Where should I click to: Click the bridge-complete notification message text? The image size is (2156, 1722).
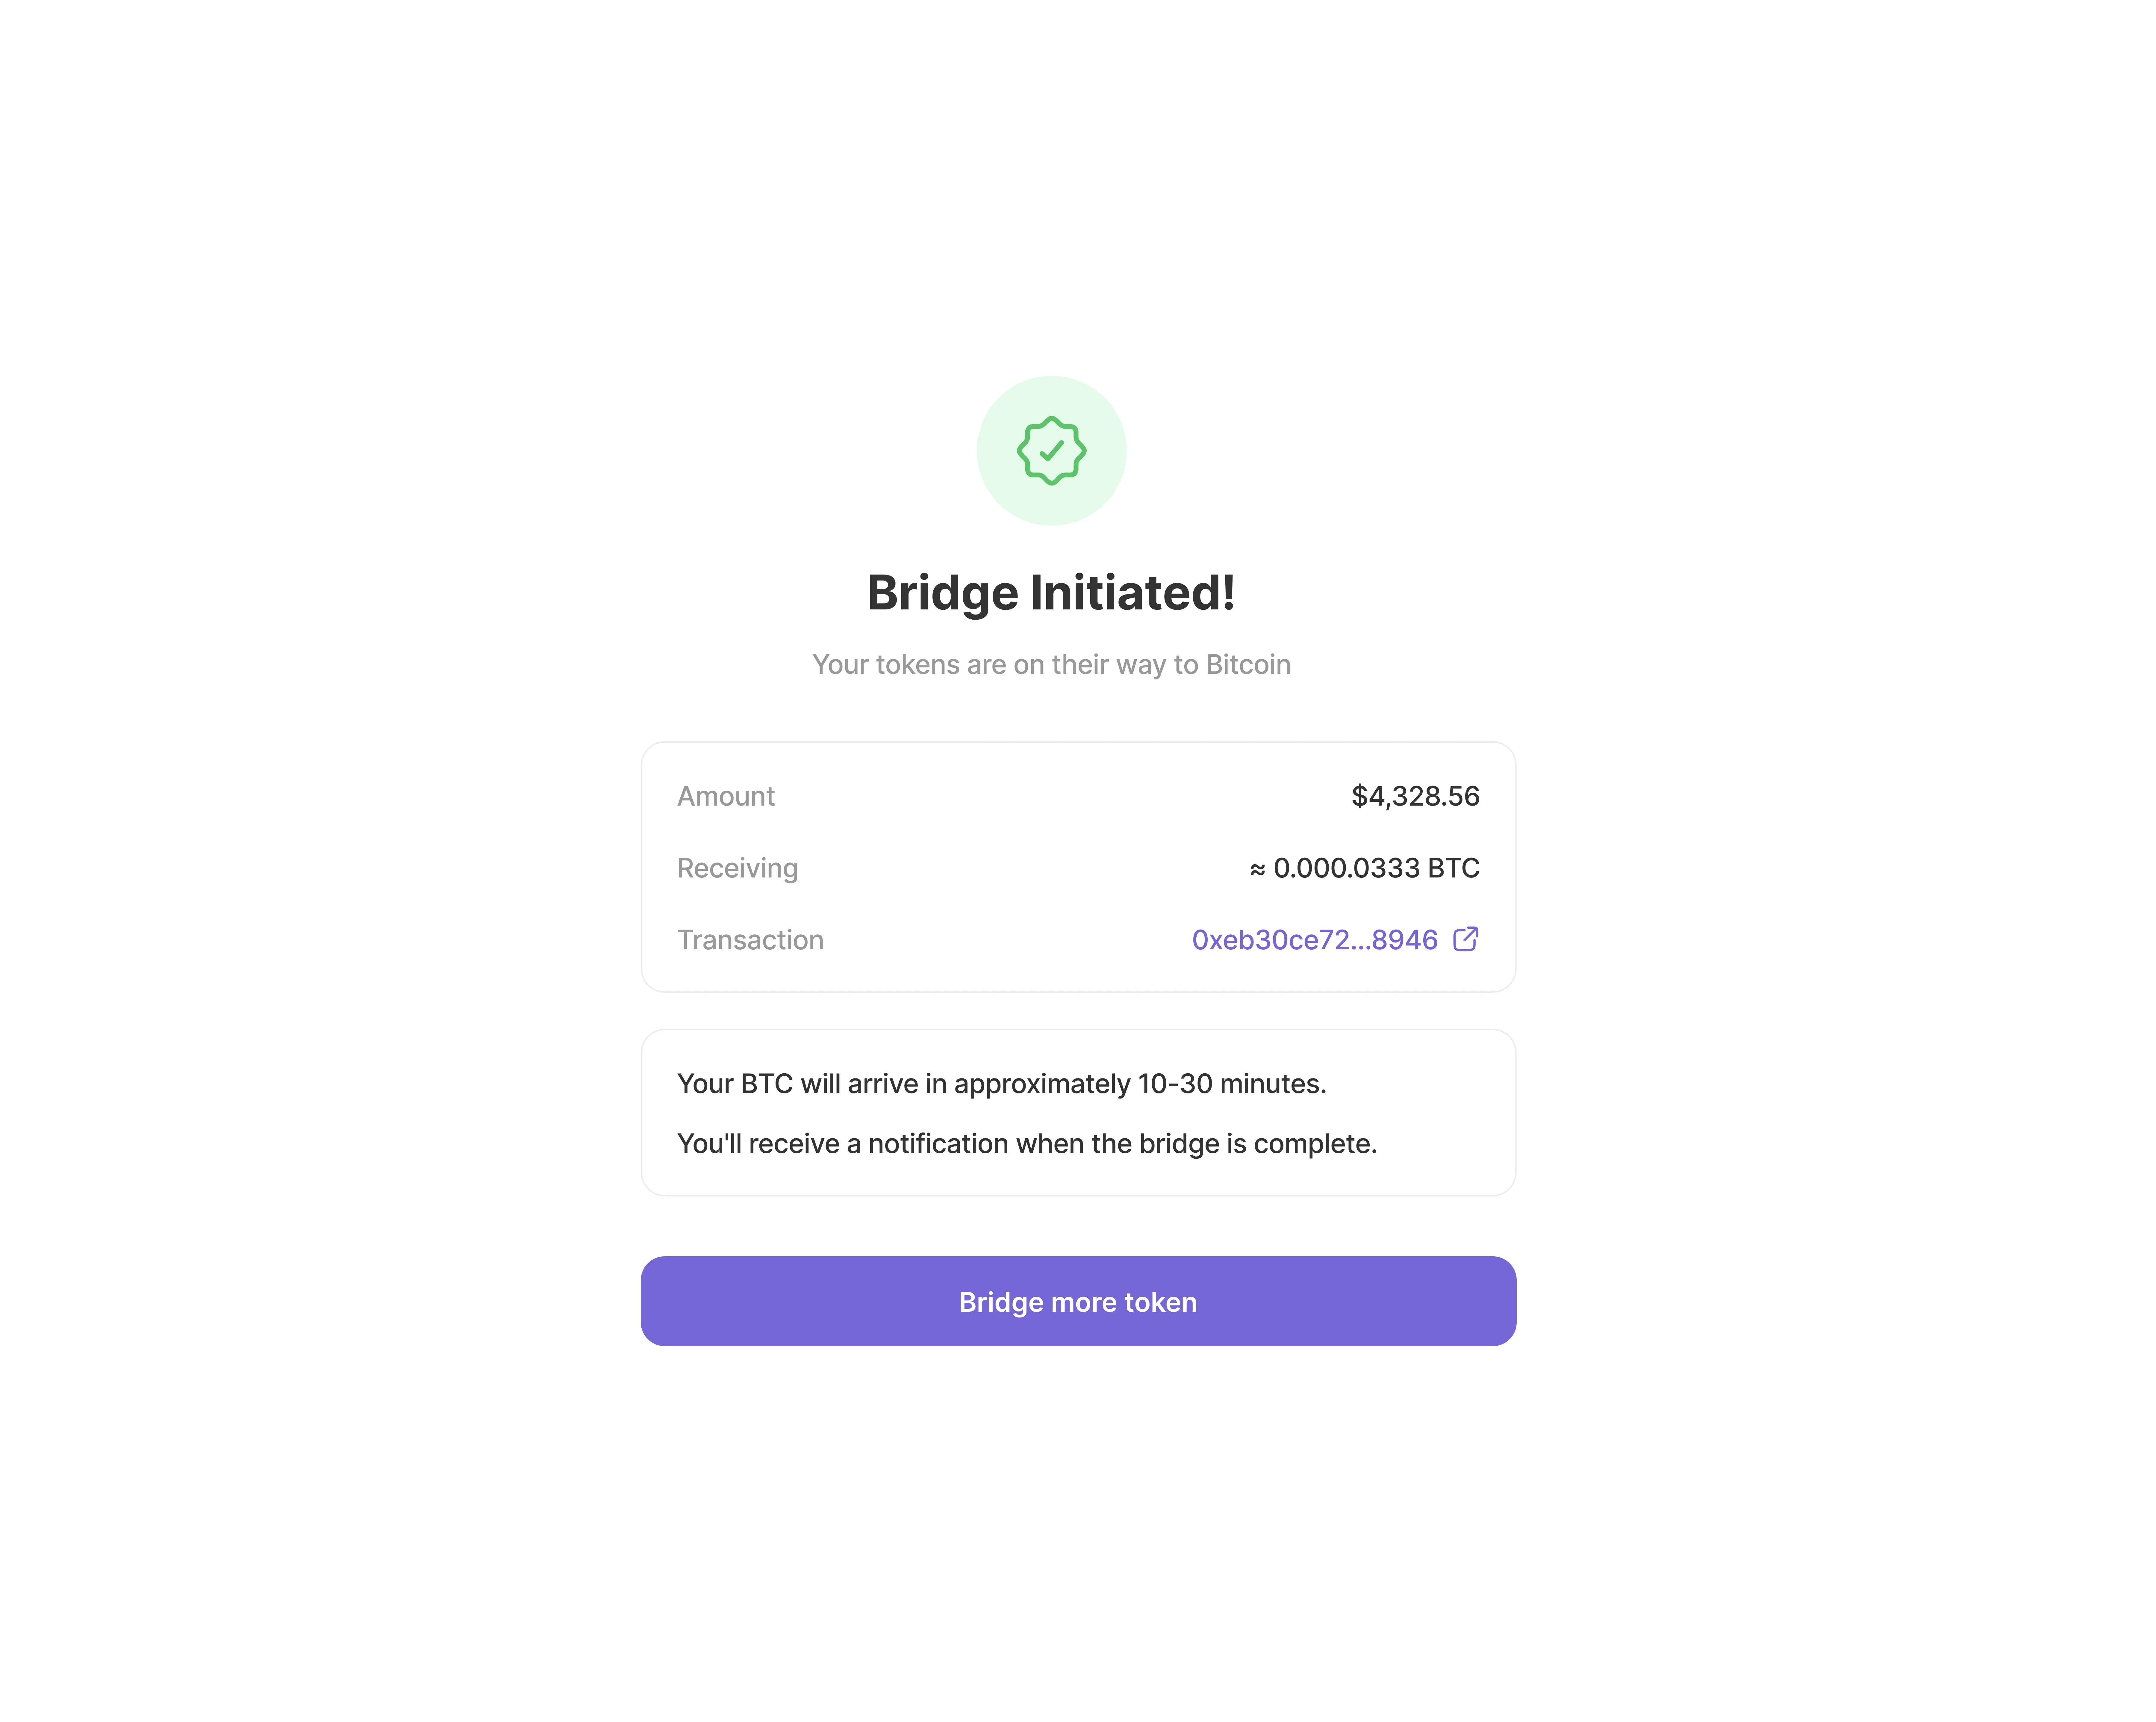[1027, 1144]
